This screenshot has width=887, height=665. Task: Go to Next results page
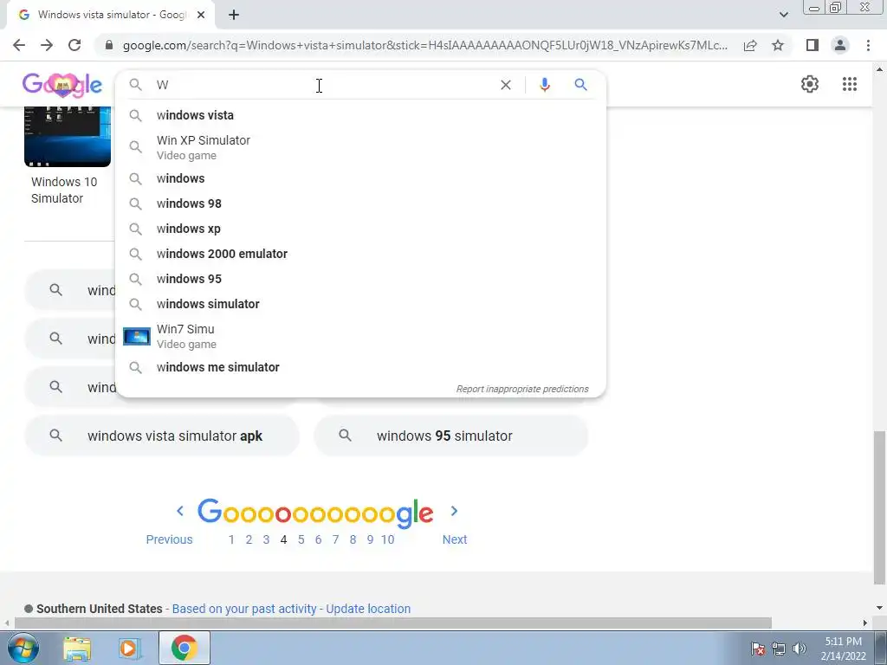pos(455,539)
